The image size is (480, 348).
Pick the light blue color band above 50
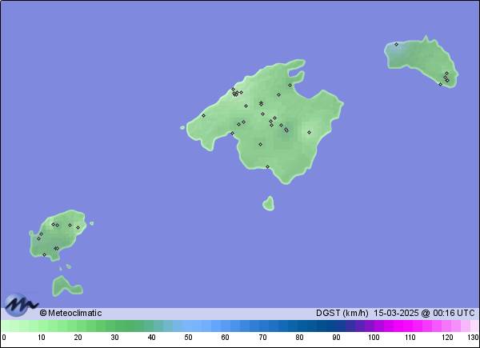(193, 326)
